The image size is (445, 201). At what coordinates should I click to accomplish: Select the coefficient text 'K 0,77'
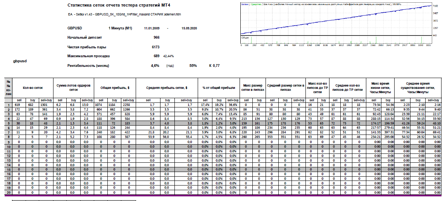(x=214, y=66)
